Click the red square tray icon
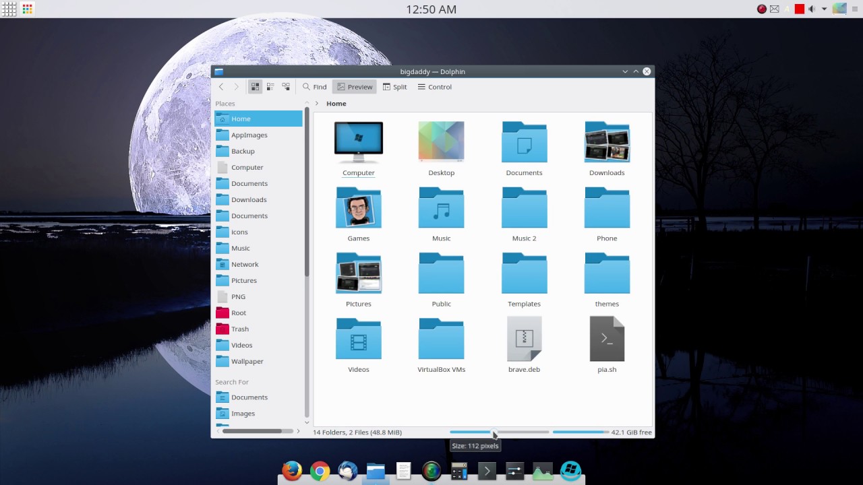Viewport: 863px width, 485px height. (800, 9)
